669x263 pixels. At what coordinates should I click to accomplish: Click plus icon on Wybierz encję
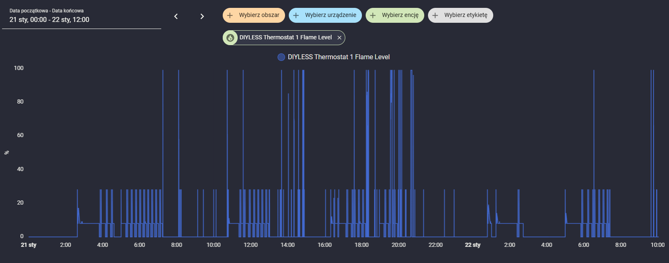[373, 15]
